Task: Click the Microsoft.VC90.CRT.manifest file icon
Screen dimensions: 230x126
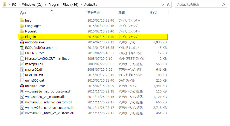Action: 22,58
